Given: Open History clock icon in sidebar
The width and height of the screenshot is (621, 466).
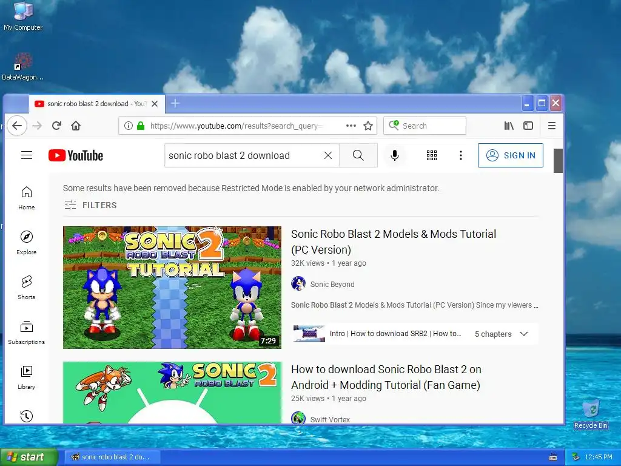Looking at the screenshot, I should click(x=27, y=416).
